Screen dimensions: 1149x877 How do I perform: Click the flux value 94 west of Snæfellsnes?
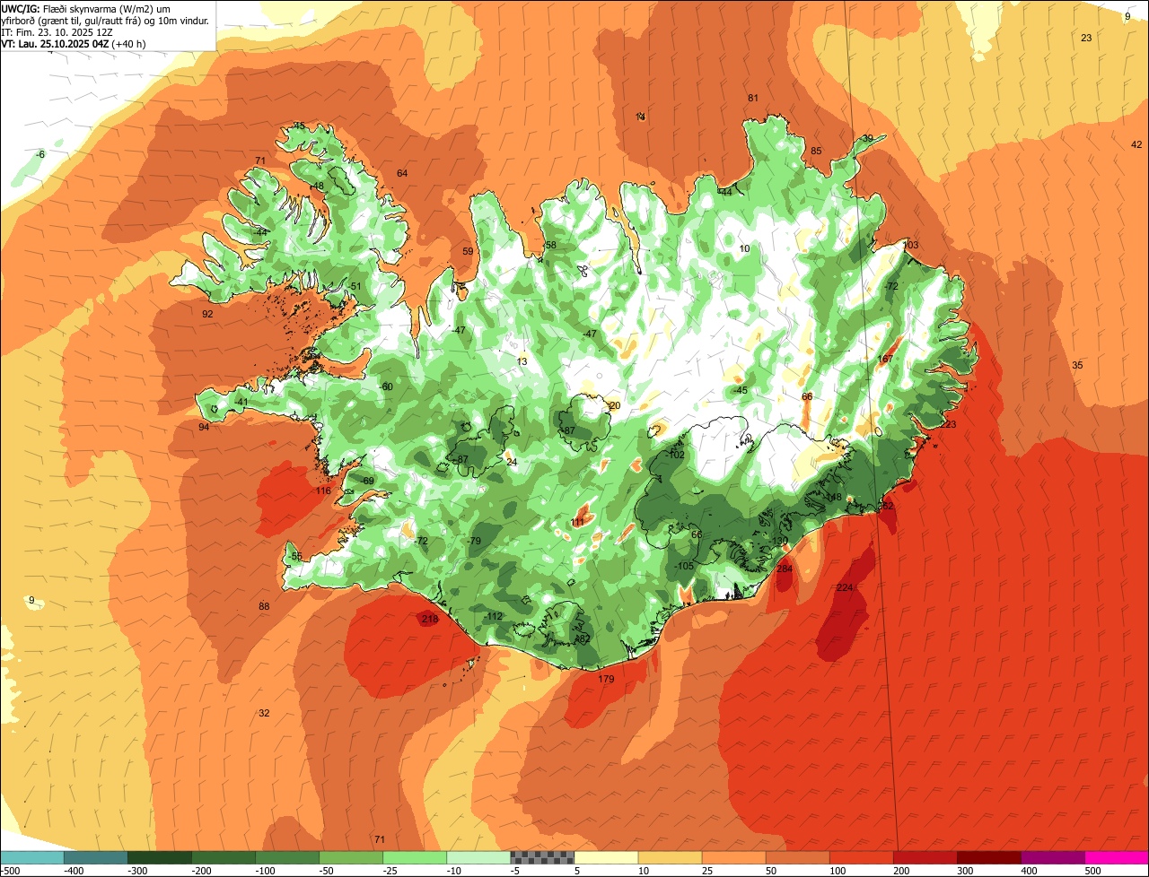204,427
